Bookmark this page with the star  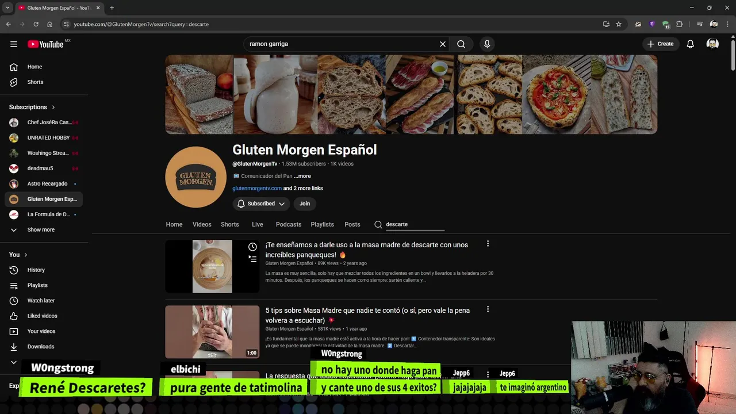click(619, 24)
